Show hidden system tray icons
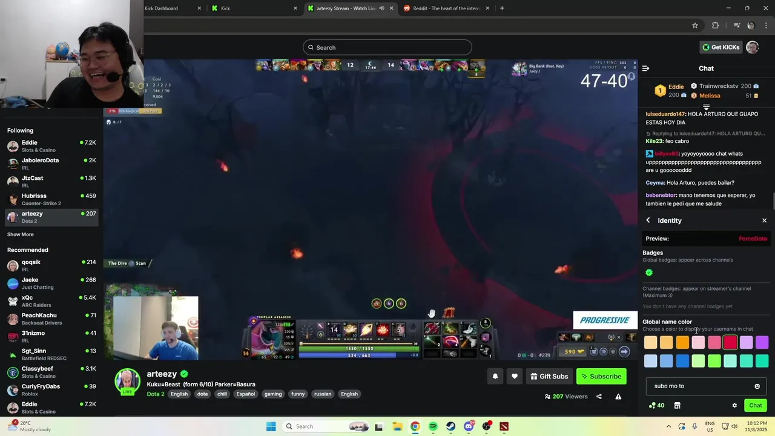Image resolution: width=775 pixels, height=436 pixels. tap(668, 426)
